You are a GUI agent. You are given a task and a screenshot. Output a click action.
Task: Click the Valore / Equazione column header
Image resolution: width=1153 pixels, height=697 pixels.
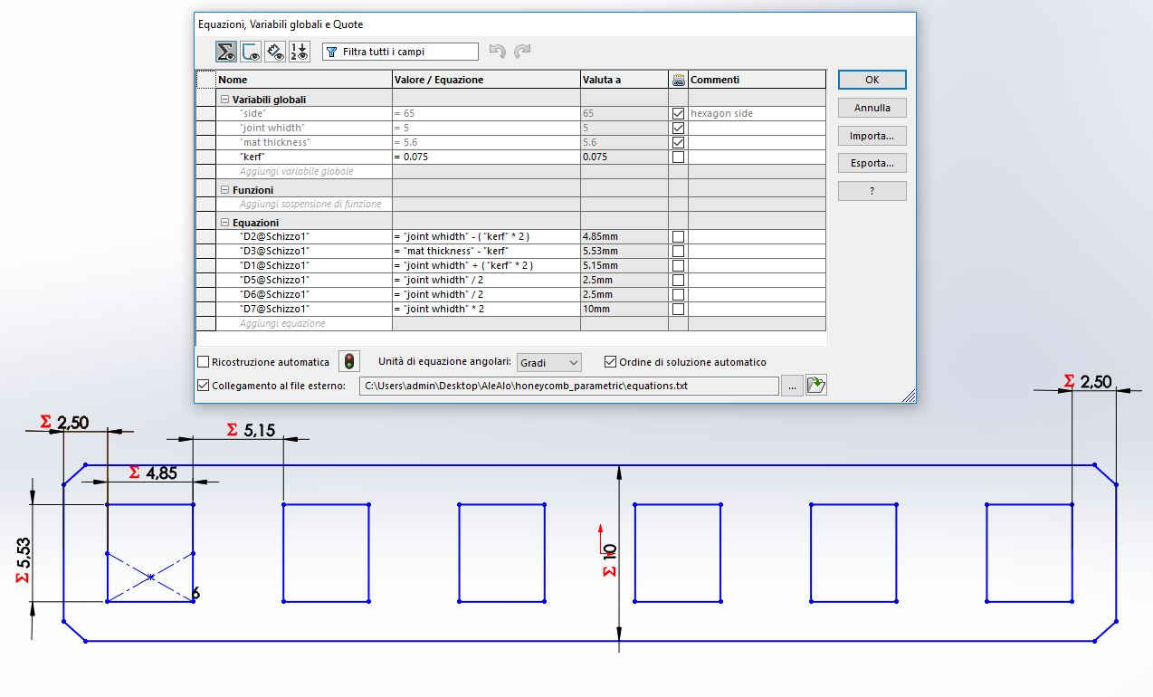486,80
